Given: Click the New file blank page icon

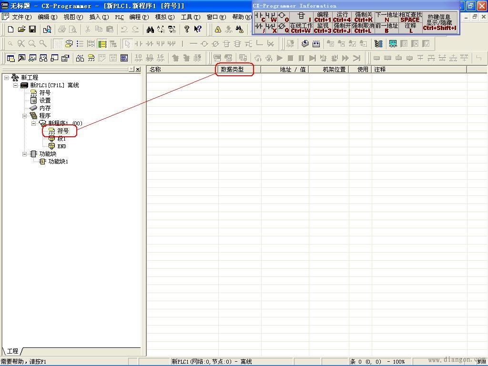Looking at the screenshot, I should pos(11,29).
